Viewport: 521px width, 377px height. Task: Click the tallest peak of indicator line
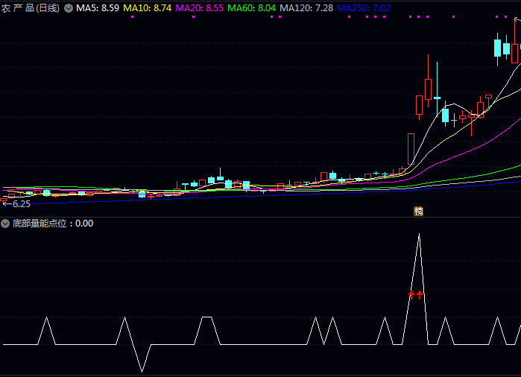coord(418,235)
